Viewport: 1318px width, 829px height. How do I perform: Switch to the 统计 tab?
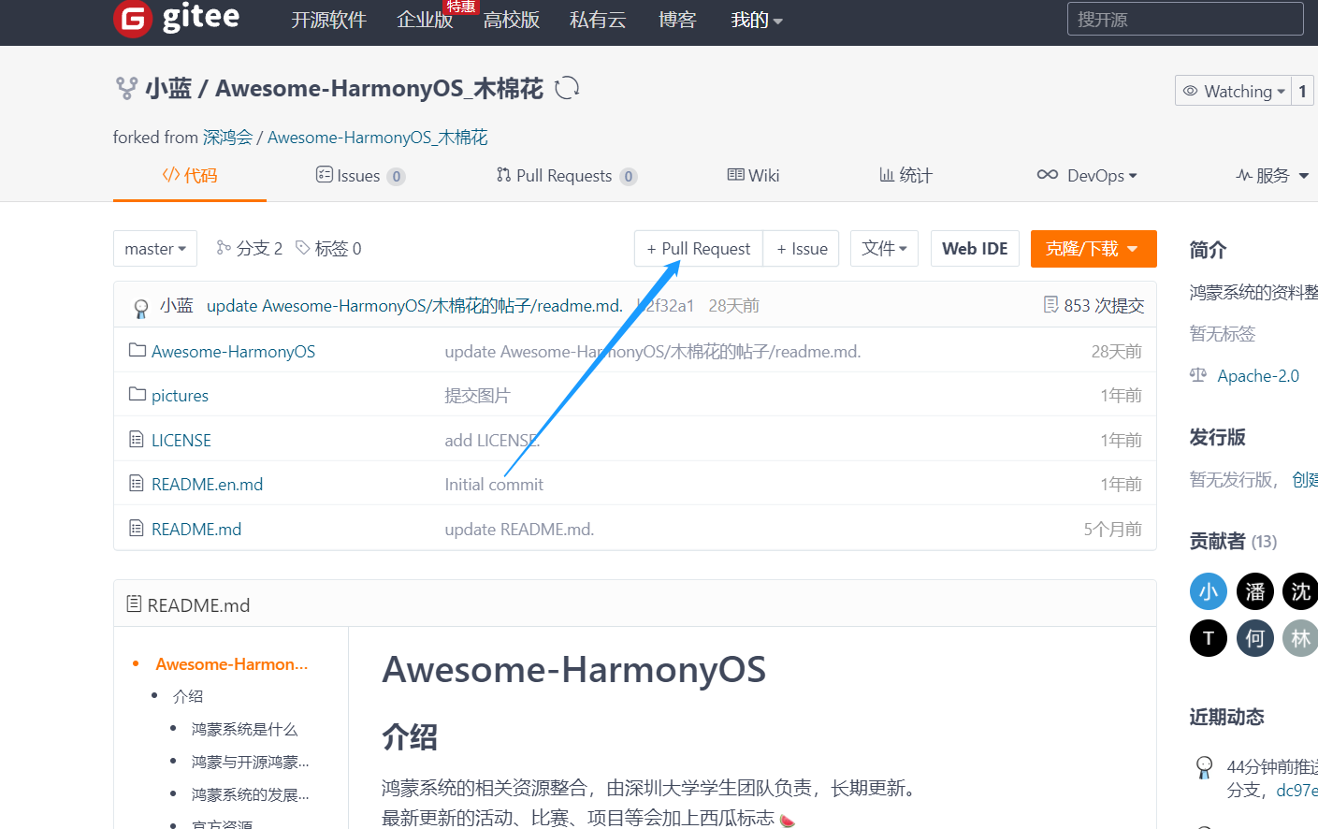[905, 175]
